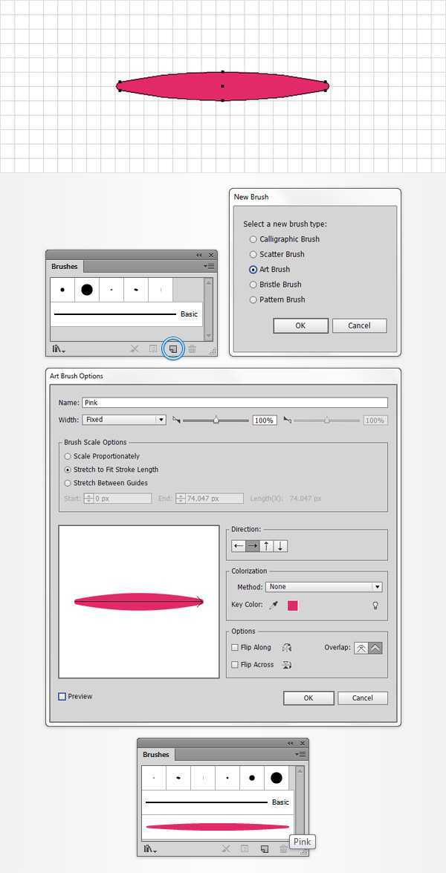The height and width of the screenshot is (873, 446).
Task: Set brush direction to up arrow
Action: point(267,546)
